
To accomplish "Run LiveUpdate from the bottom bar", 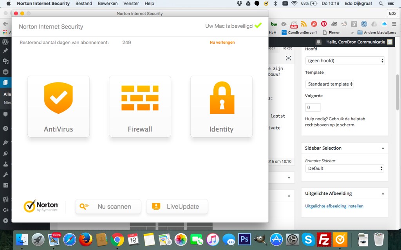I will (x=177, y=207).
